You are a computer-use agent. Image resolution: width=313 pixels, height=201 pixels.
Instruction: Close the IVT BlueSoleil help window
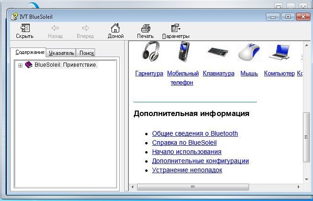coord(303,17)
